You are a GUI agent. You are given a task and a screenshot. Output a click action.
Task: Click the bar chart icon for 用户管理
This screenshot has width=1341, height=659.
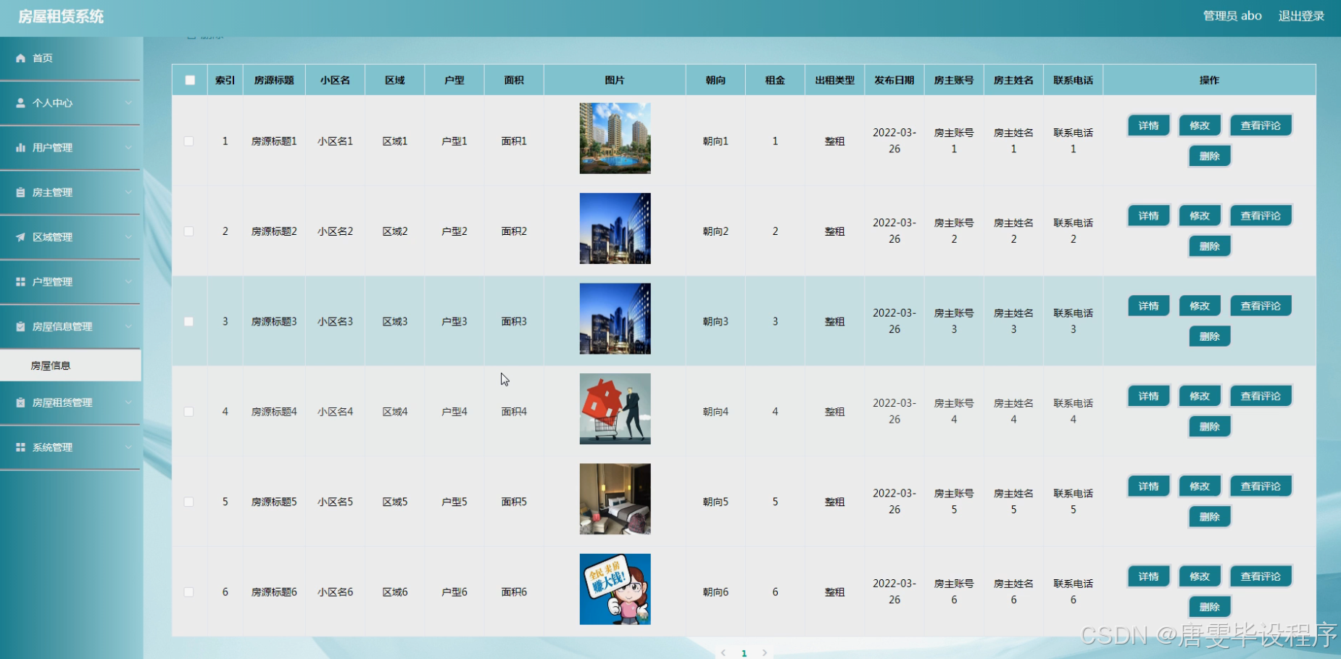pos(20,147)
